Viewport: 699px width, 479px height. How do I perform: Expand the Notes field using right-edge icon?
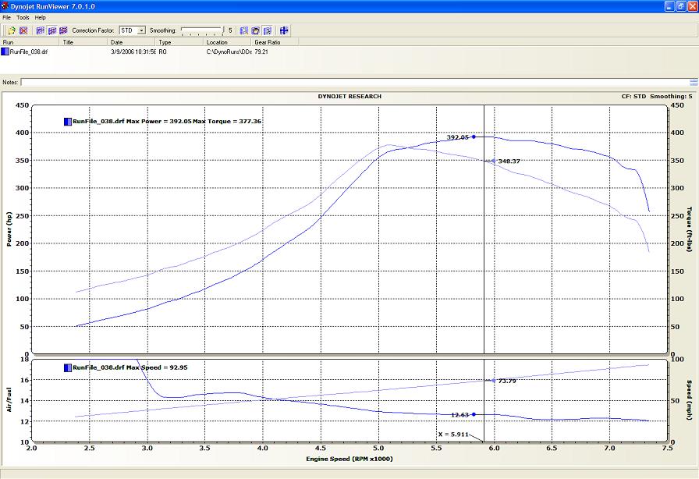coord(694,82)
